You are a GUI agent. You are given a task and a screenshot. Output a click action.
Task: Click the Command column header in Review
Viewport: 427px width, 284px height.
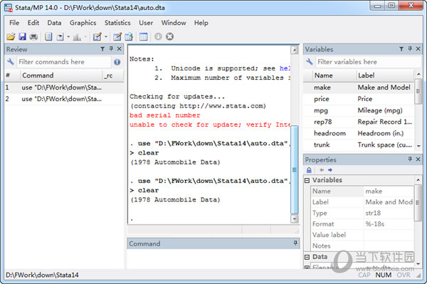coord(60,75)
